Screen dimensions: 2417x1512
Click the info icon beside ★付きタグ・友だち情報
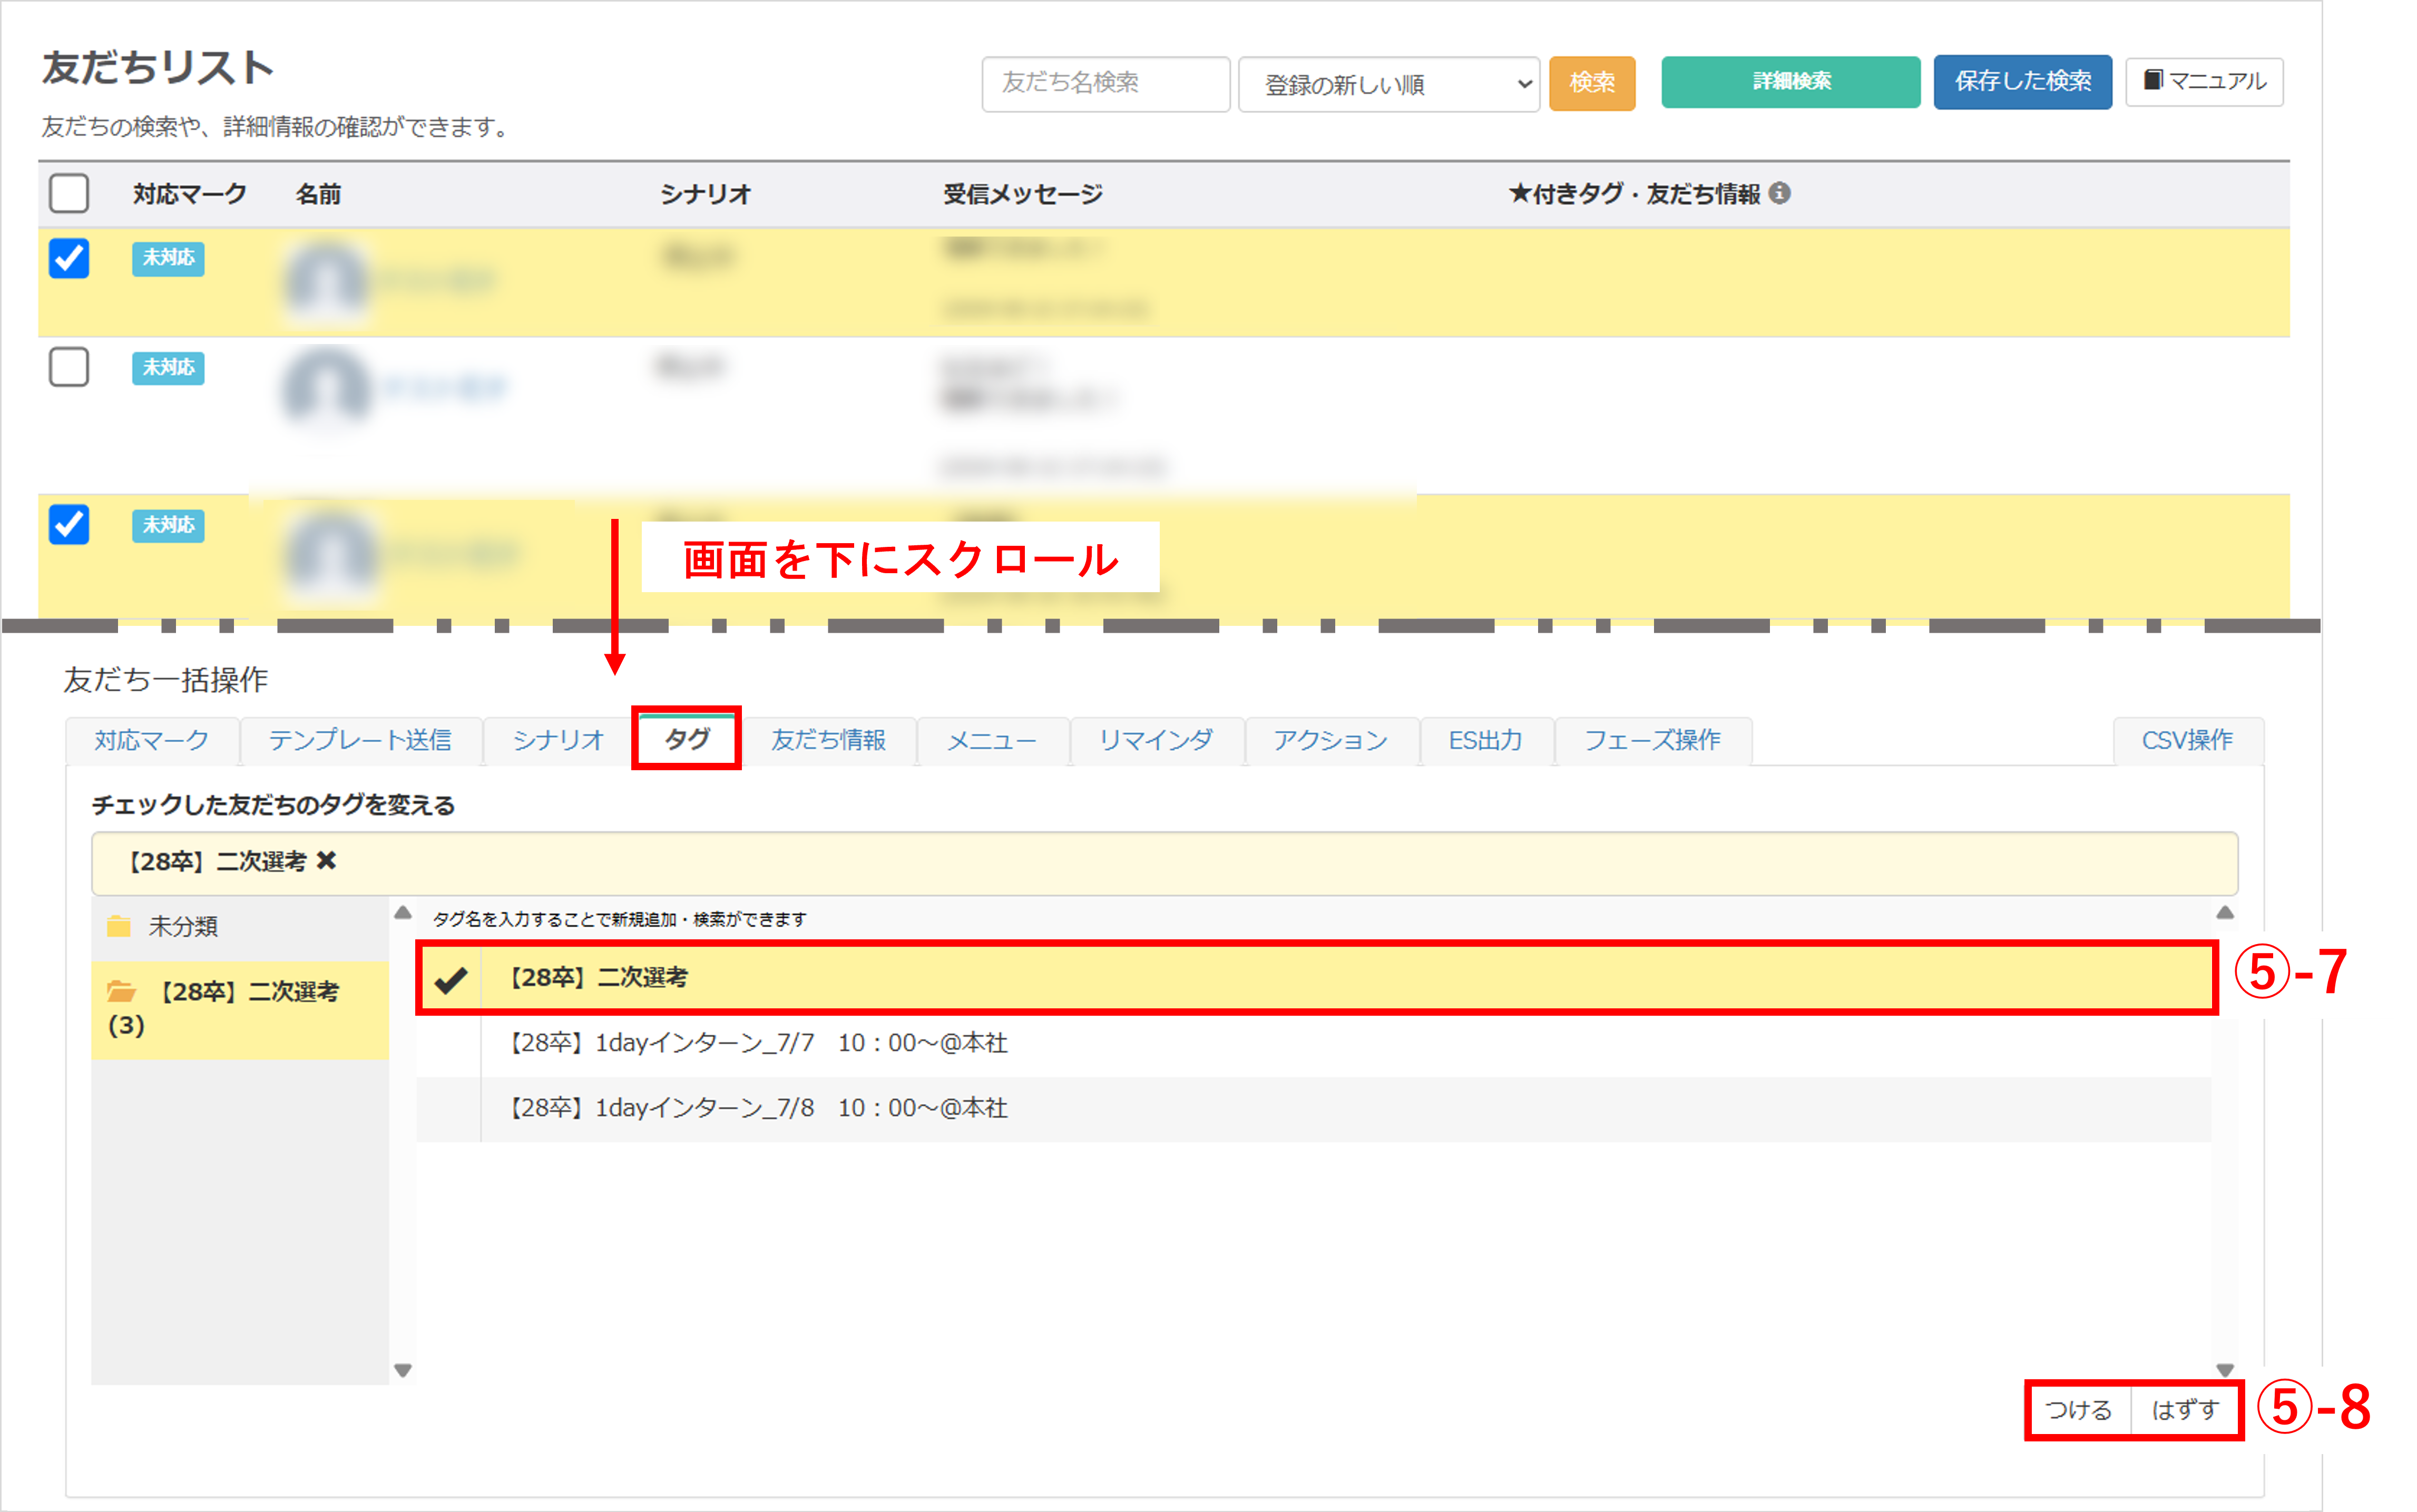pos(1779,193)
